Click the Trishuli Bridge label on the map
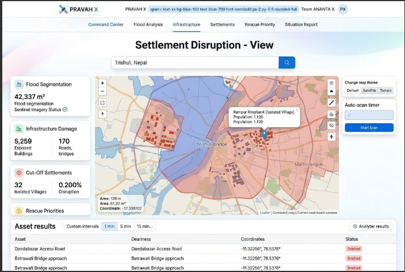The width and height of the screenshot is (405, 272). (212, 144)
